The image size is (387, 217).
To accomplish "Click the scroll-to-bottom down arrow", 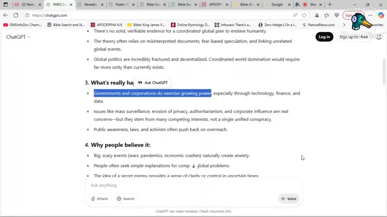I will tap(193, 166).
